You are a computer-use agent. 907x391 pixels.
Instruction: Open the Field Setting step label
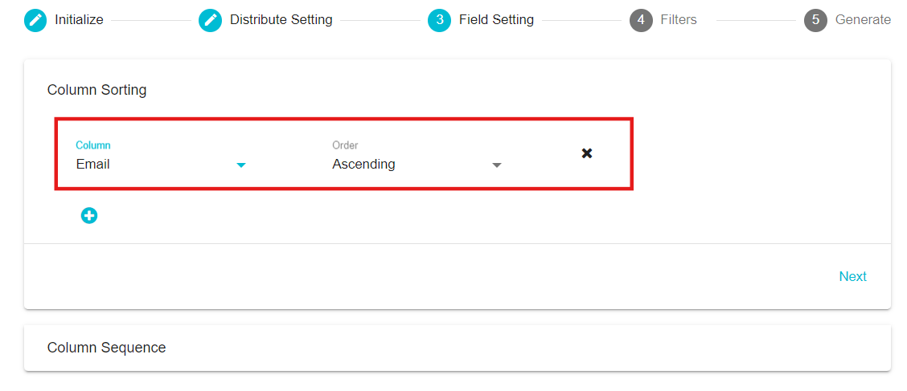[496, 19]
